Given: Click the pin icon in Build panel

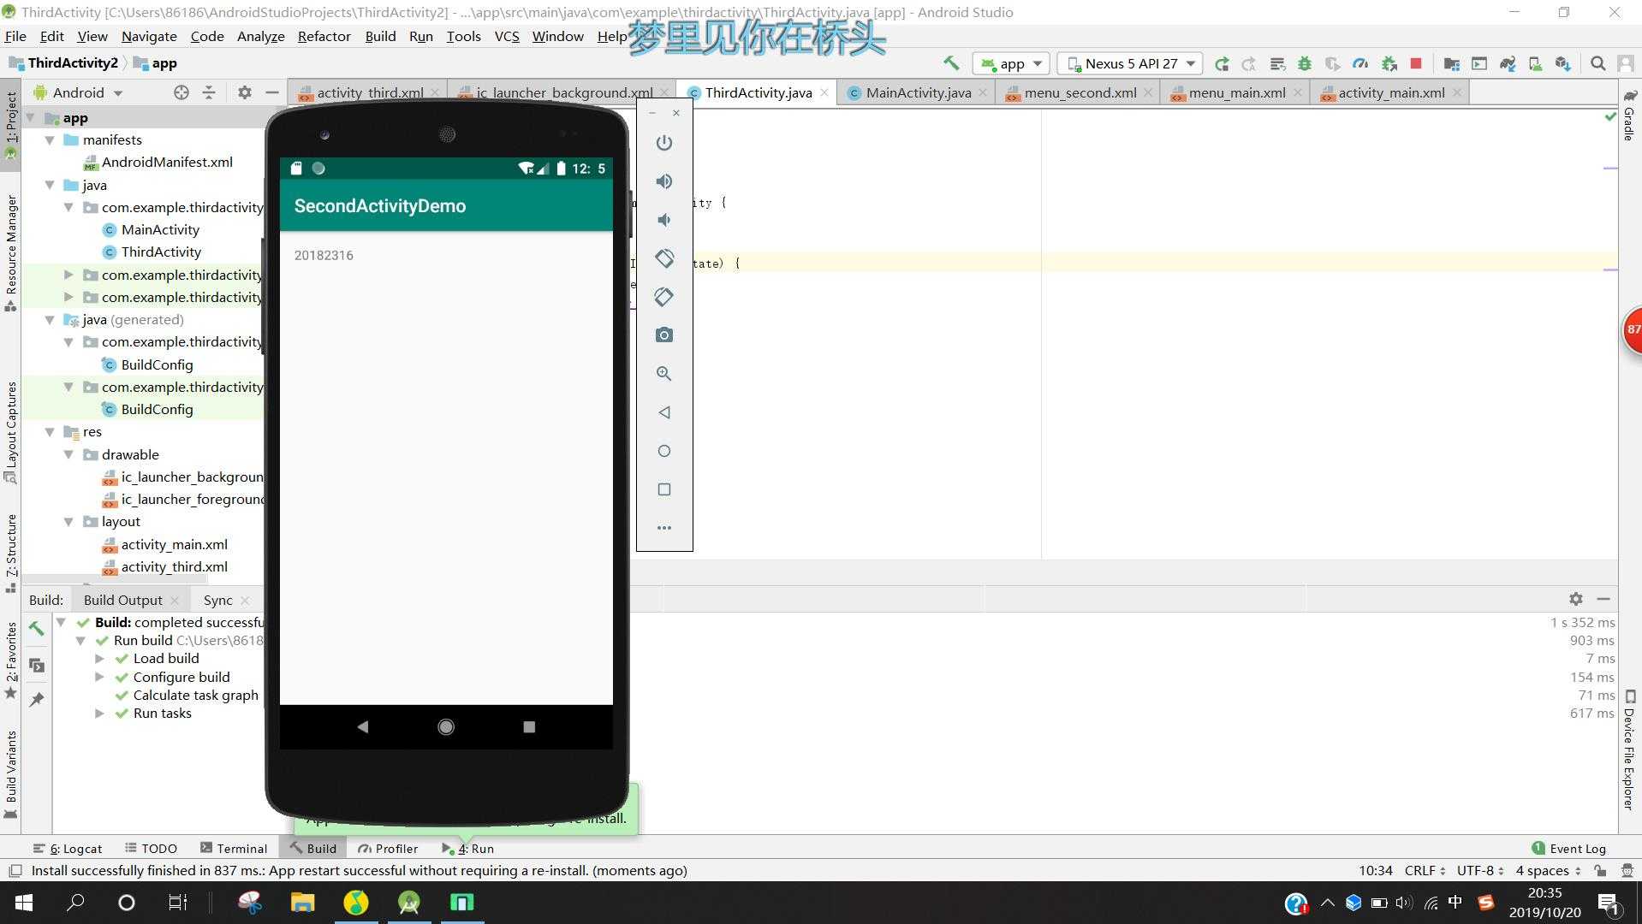Looking at the screenshot, I should [37, 699].
